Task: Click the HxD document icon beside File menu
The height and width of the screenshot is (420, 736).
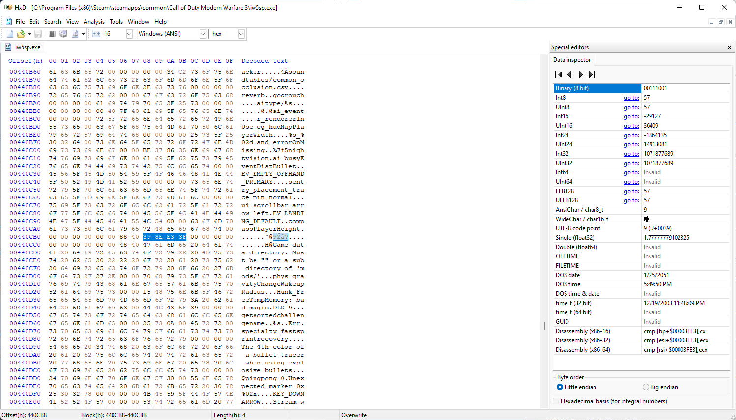Action: coord(9,22)
